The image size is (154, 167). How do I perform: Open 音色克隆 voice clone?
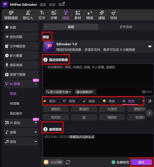[21, 37]
